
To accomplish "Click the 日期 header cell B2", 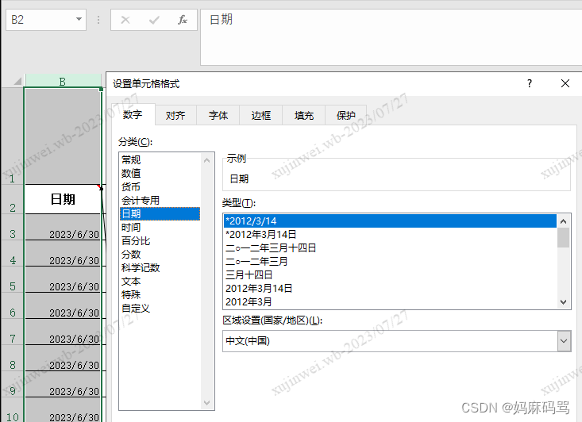I will (63, 199).
